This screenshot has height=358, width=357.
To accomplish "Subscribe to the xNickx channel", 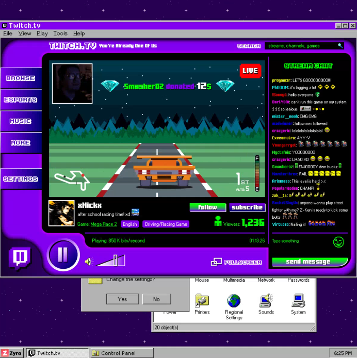I will [247, 207].
